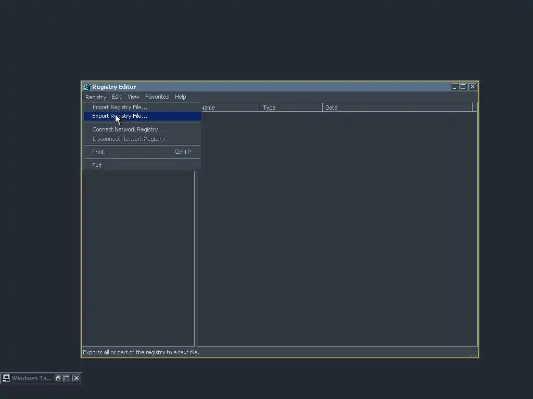Close the Windows Ta... minimized window

click(x=77, y=378)
